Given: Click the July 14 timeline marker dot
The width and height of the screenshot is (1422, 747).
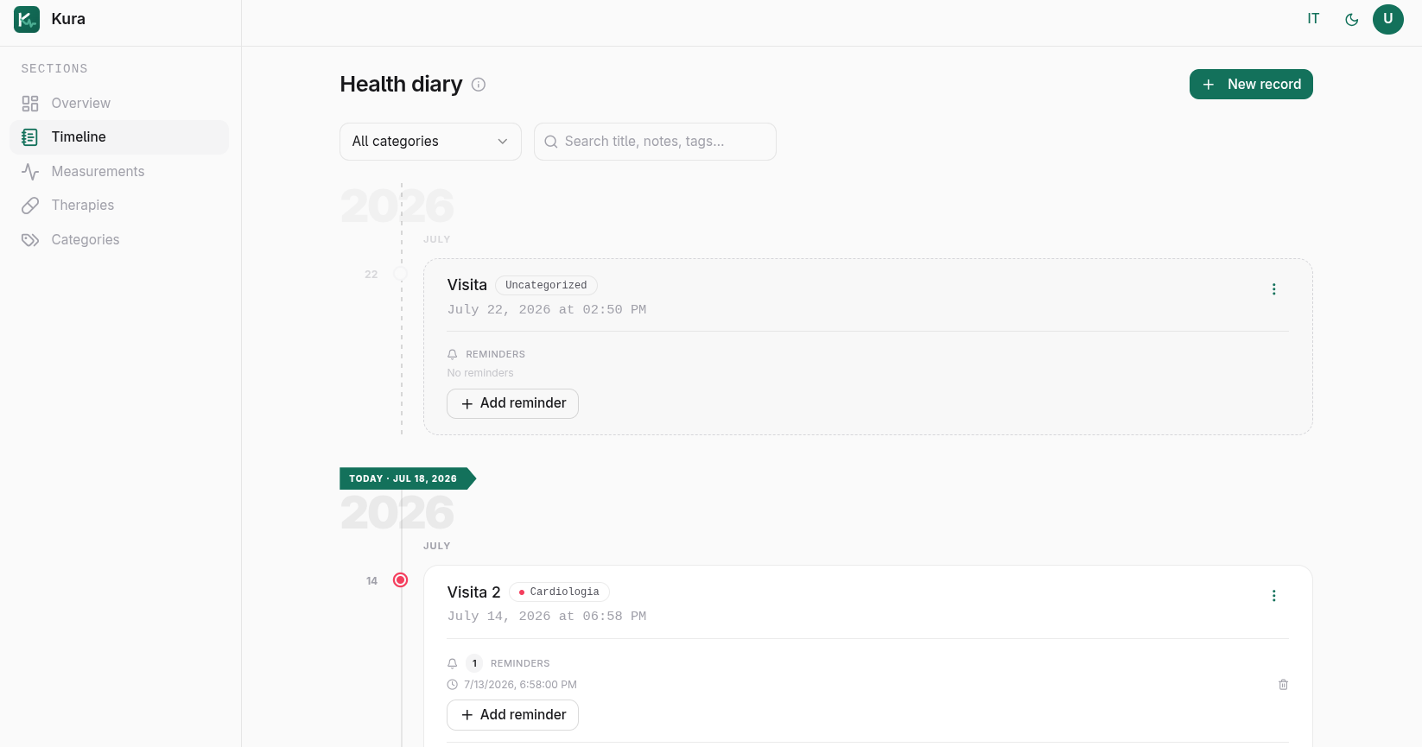Looking at the screenshot, I should [400, 580].
